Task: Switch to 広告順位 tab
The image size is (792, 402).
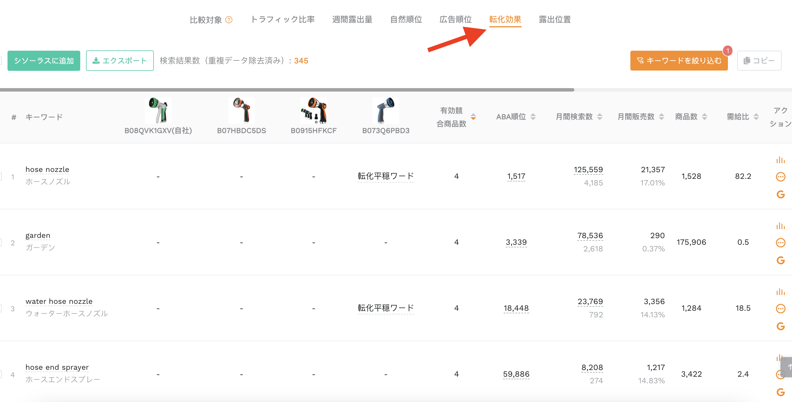Action: pos(455,20)
